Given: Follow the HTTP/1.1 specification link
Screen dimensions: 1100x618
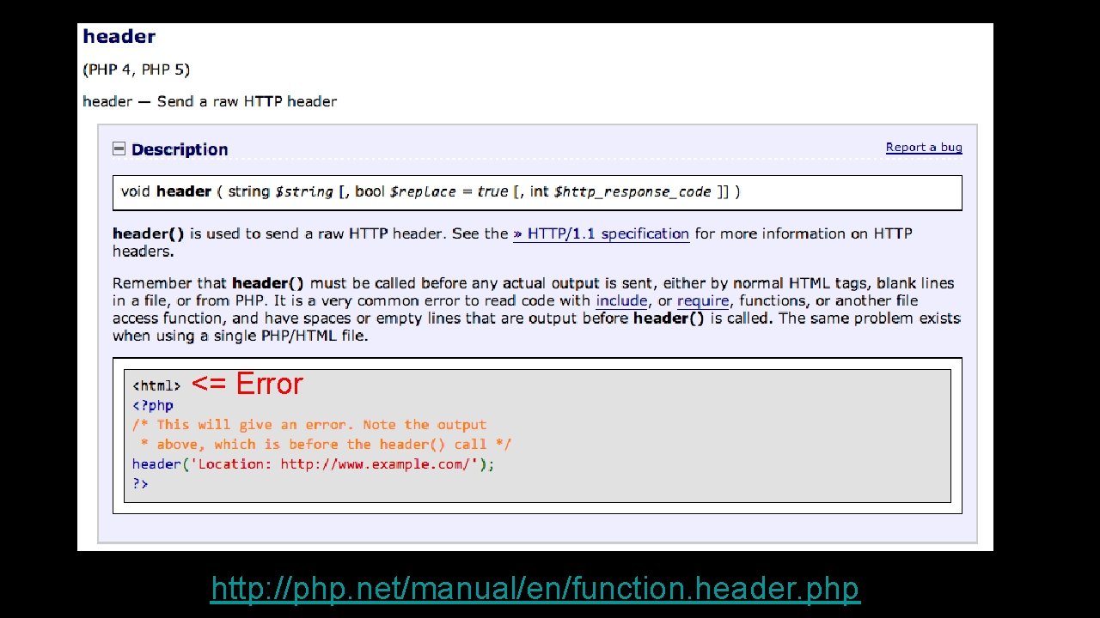Looking at the screenshot, I should point(602,233).
